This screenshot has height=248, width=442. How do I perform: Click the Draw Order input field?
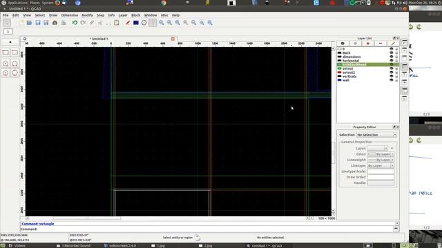point(381,177)
